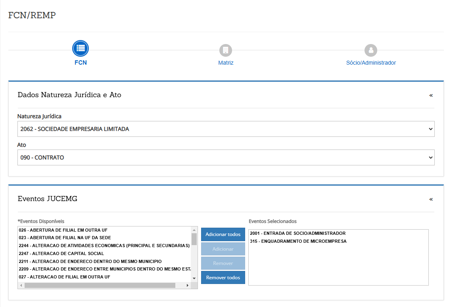Click the Adicionar todos button

(x=223, y=234)
